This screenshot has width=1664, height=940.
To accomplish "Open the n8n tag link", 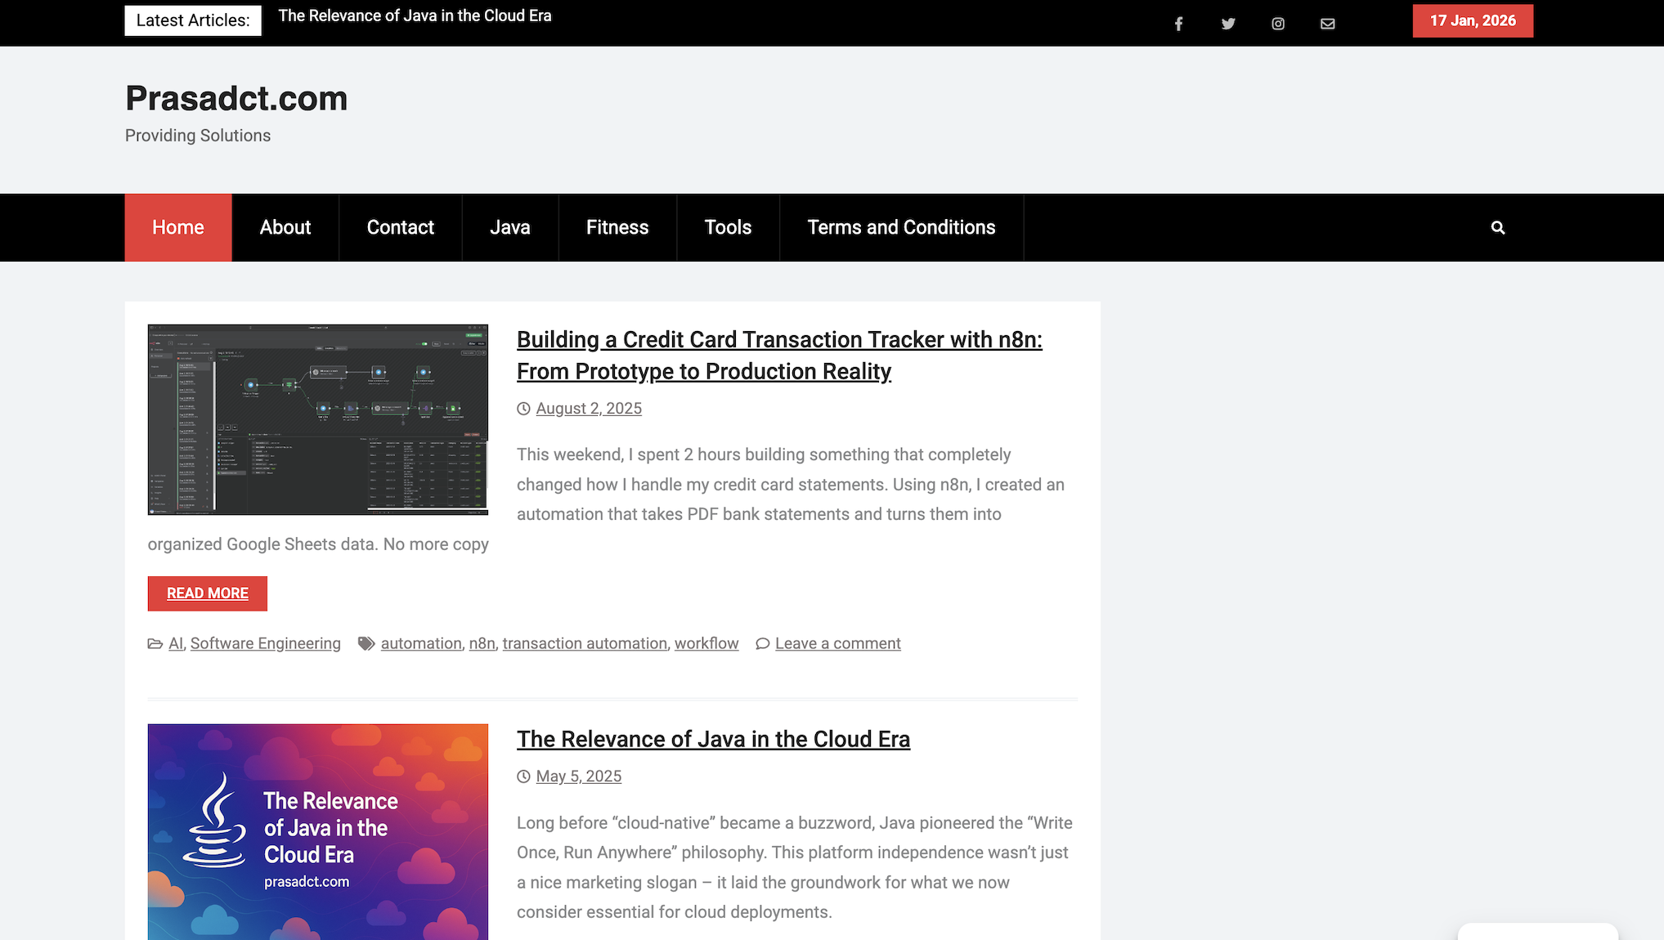I will pyautogui.click(x=482, y=643).
